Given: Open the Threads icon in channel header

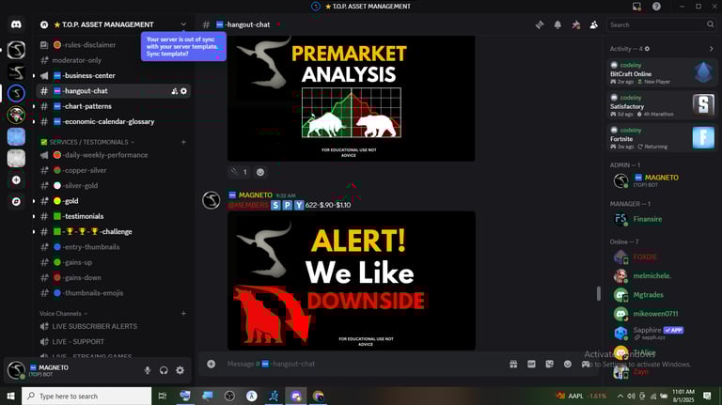Looking at the screenshot, I should tap(540, 24).
